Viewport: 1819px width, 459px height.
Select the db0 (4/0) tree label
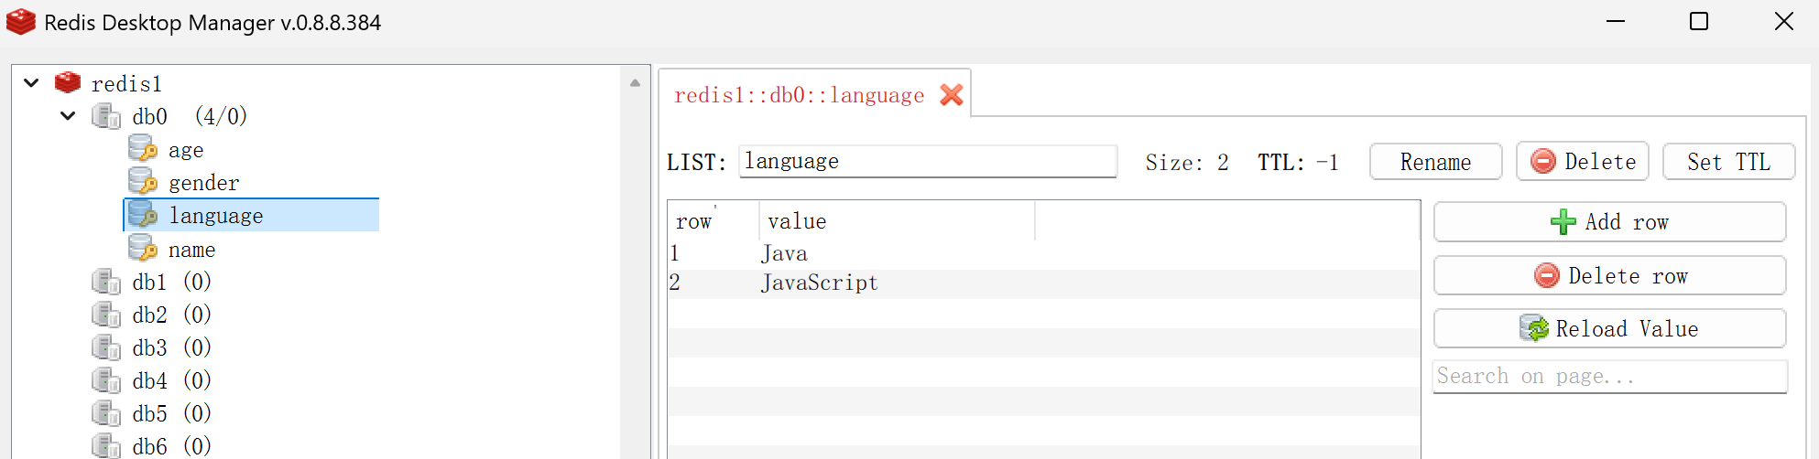[x=190, y=117]
